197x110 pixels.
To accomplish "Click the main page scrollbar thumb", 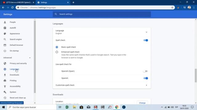I will pos(196,75).
